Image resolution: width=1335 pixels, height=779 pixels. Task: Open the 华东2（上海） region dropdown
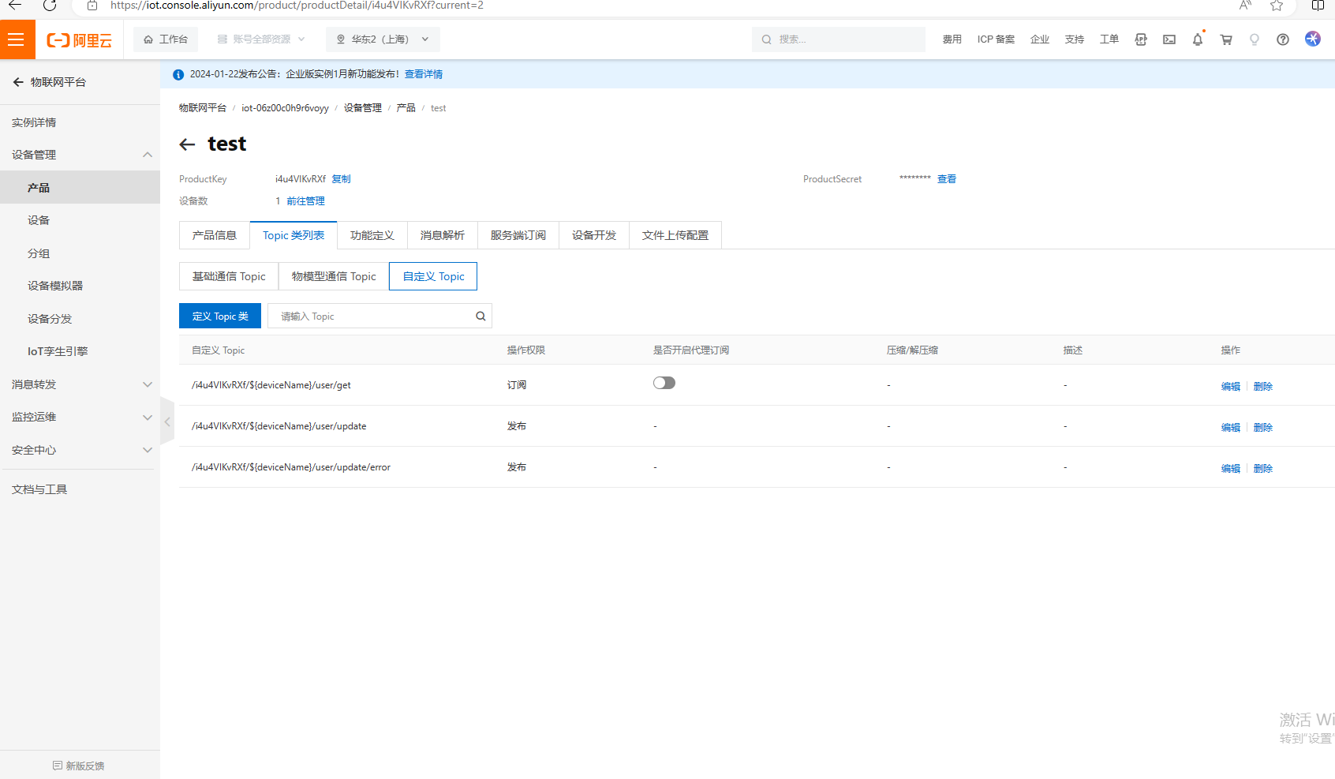pos(383,39)
